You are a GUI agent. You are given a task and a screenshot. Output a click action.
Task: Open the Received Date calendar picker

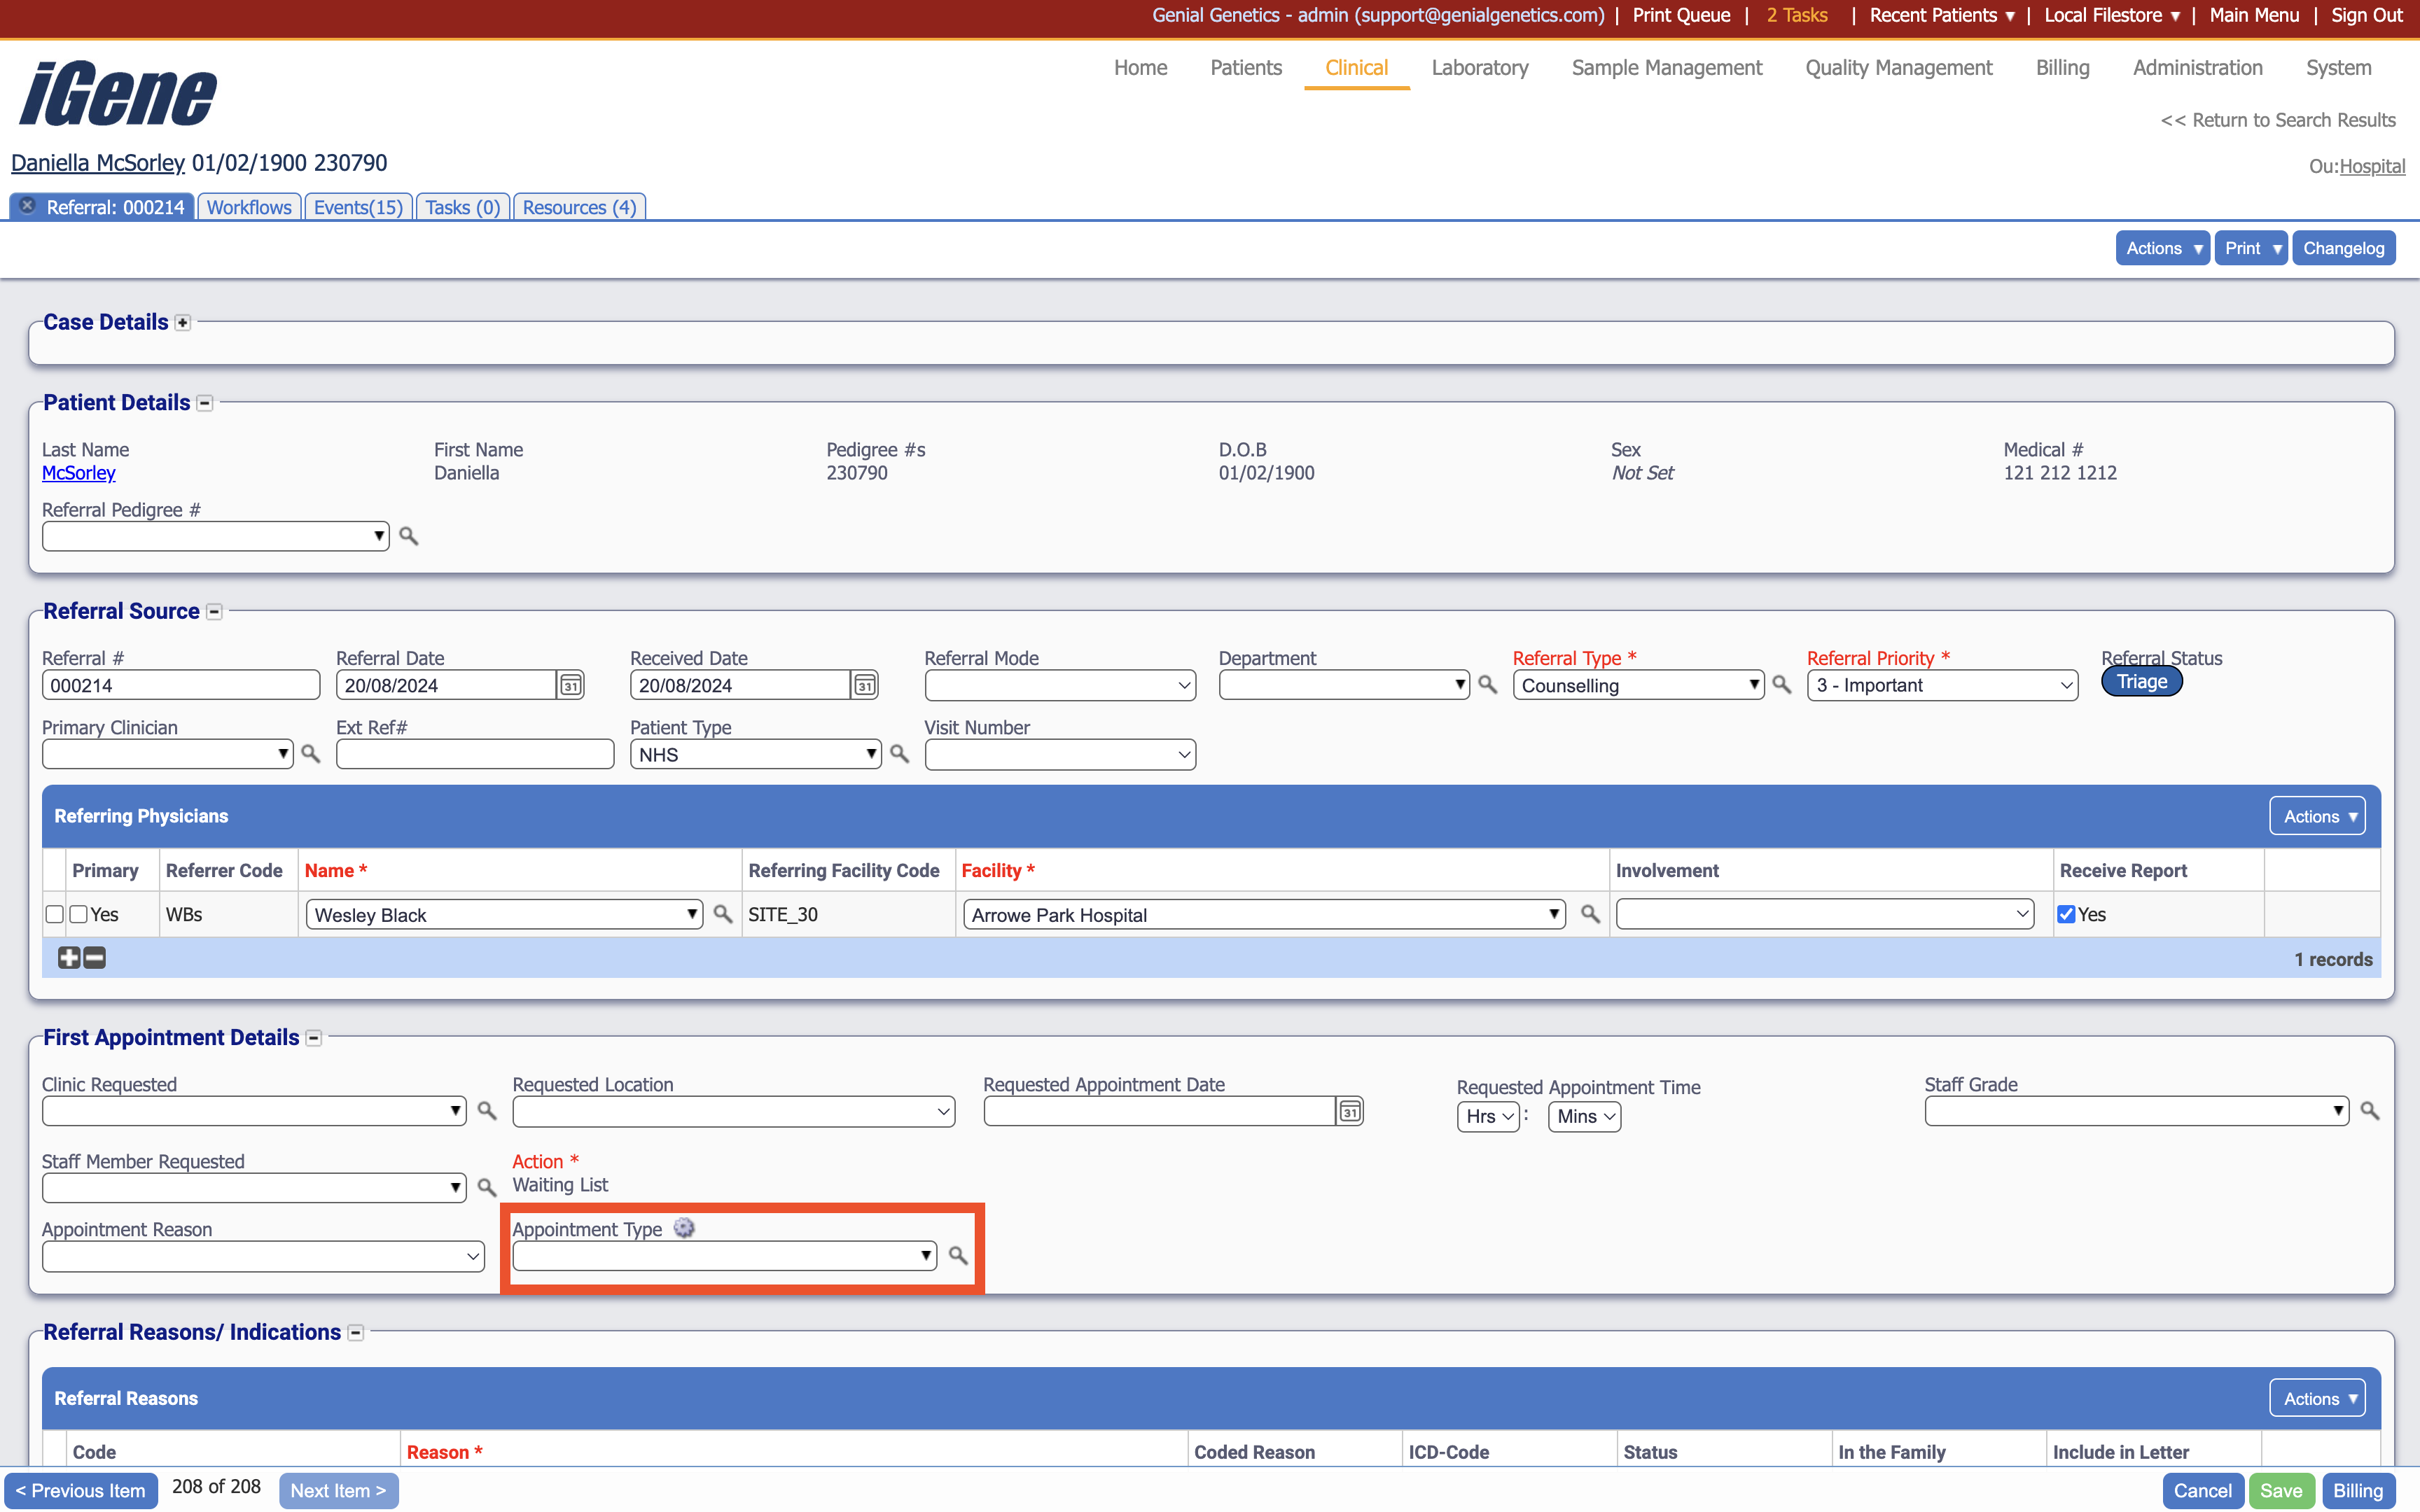(x=864, y=685)
